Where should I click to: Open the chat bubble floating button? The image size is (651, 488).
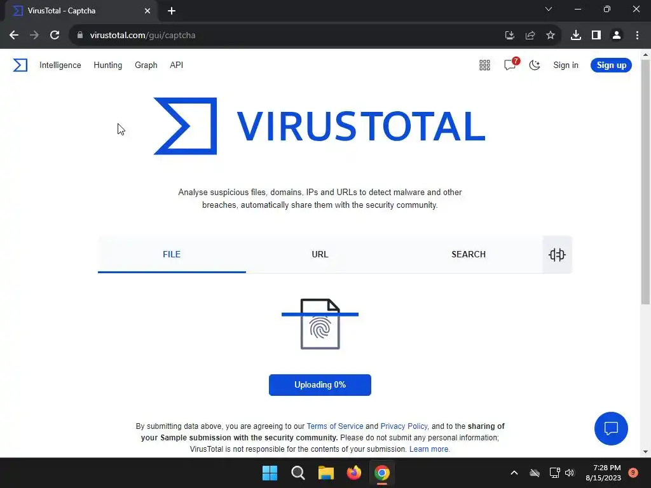pyautogui.click(x=611, y=428)
